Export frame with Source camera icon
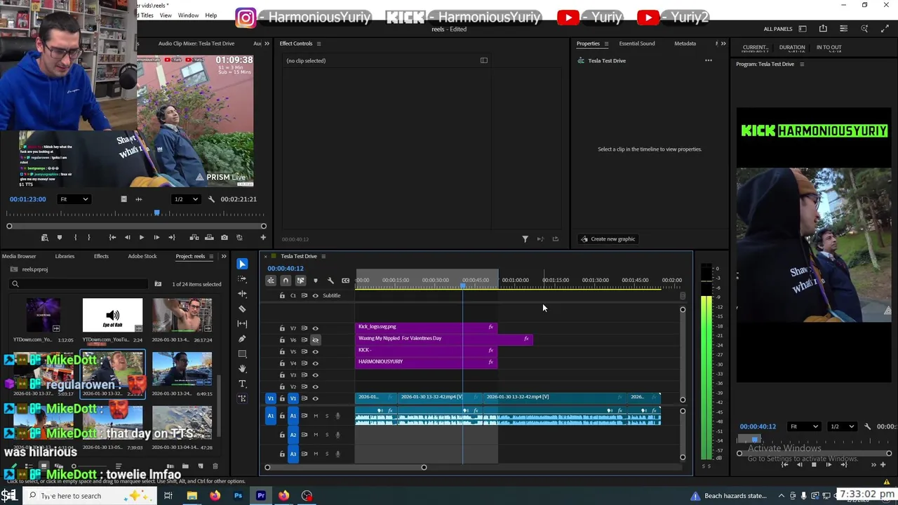The height and width of the screenshot is (505, 898). 224,238
